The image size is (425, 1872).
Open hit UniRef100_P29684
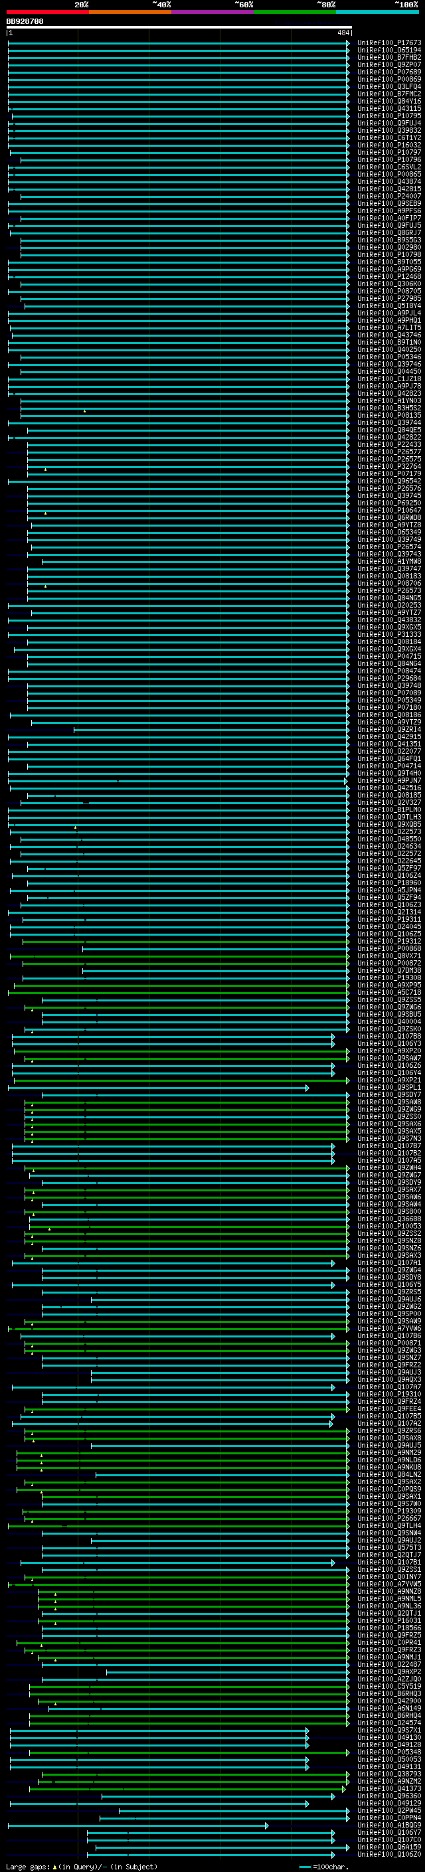click(x=389, y=678)
